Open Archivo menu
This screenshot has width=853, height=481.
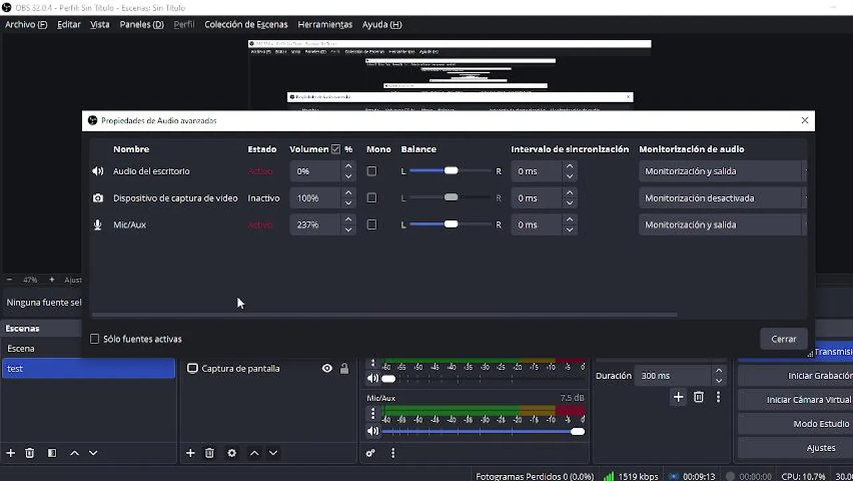click(x=26, y=24)
